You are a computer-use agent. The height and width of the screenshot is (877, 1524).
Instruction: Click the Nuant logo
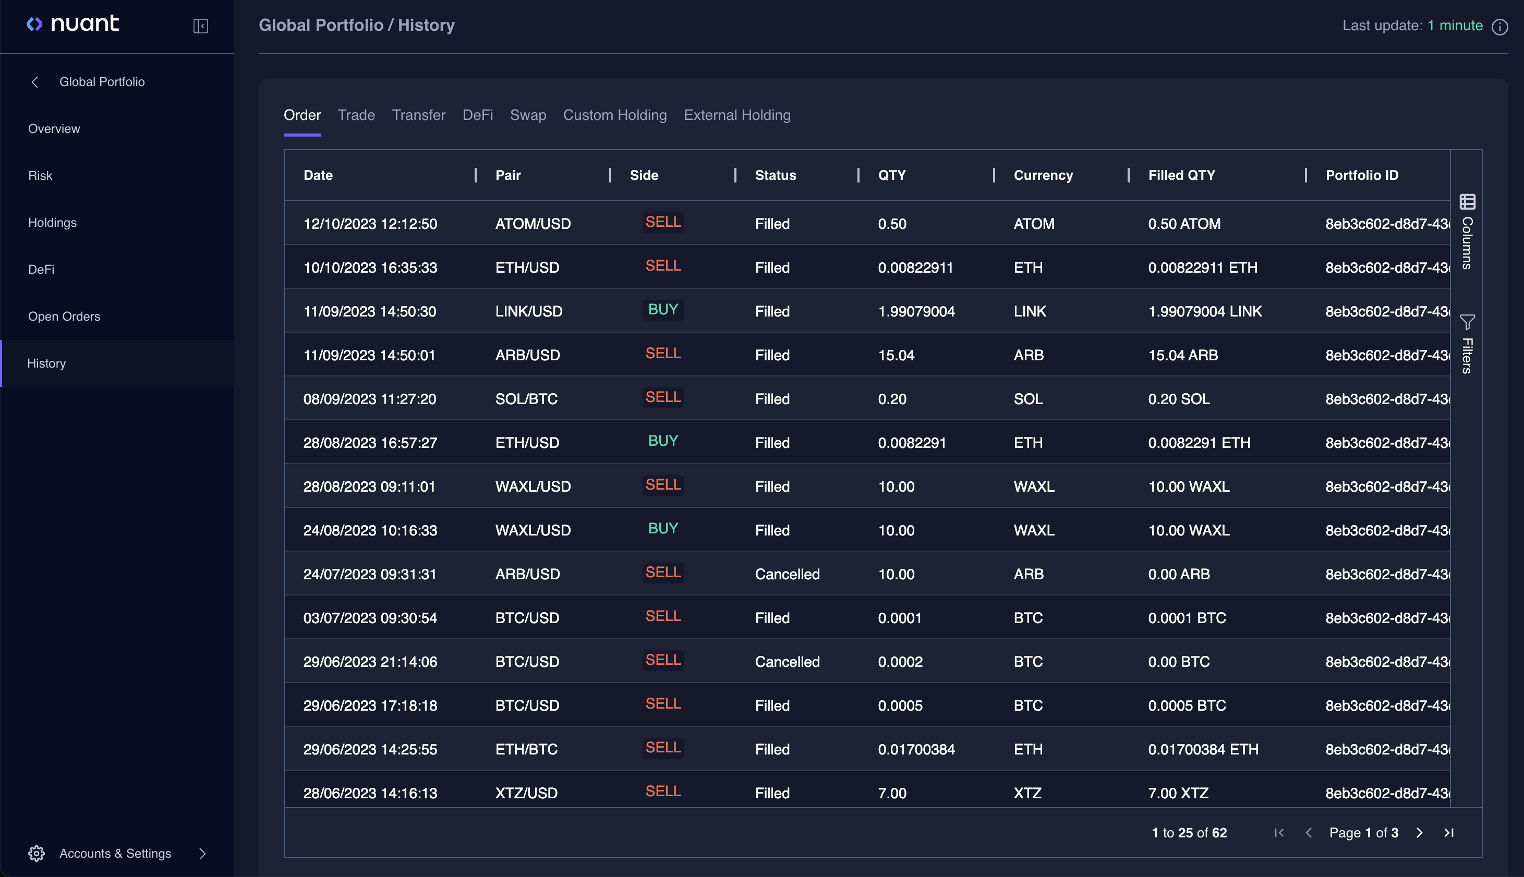tap(74, 24)
